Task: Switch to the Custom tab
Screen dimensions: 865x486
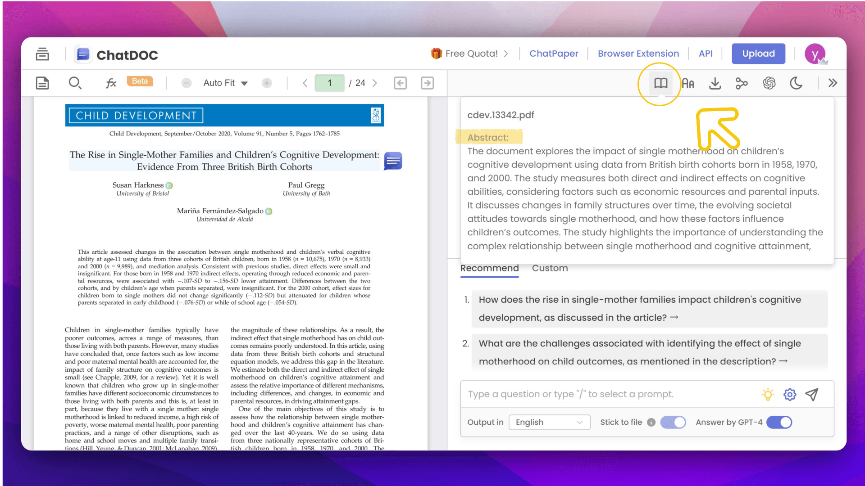Action: (x=550, y=268)
